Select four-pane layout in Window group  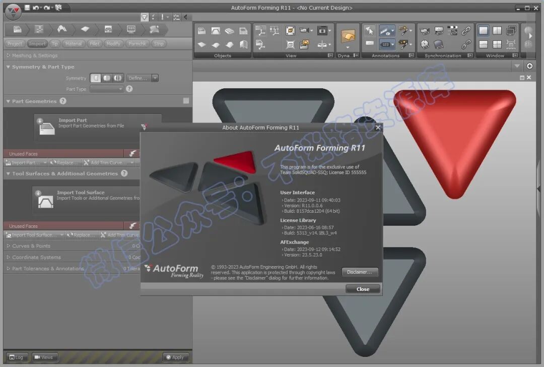[497, 44]
